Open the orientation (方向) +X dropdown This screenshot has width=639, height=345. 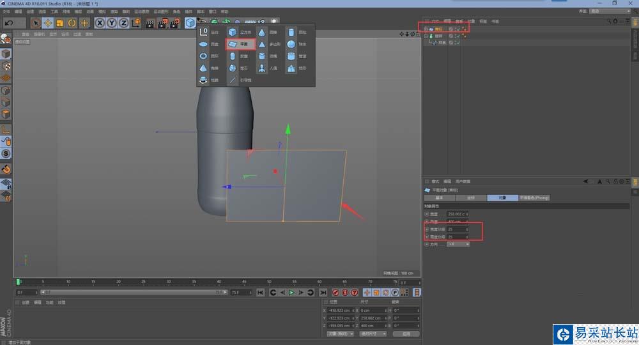click(458, 244)
